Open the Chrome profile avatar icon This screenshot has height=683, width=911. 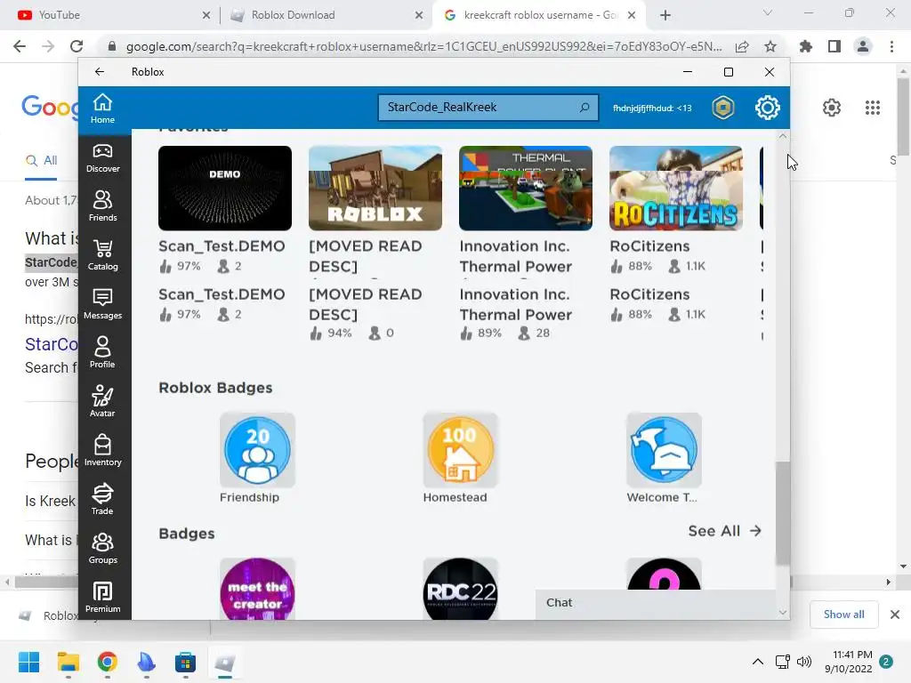click(x=863, y=46)
